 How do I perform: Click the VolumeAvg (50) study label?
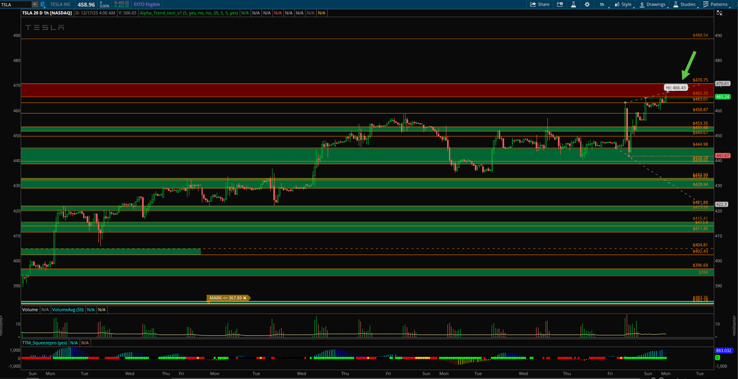coord(68,310)
